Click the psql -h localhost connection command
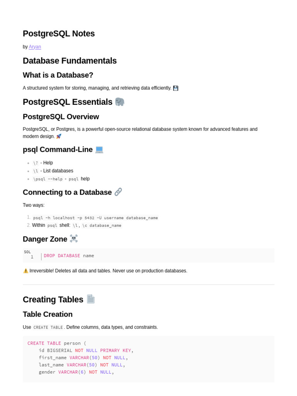This screenshot has height=396, width=297. (96, 218)
